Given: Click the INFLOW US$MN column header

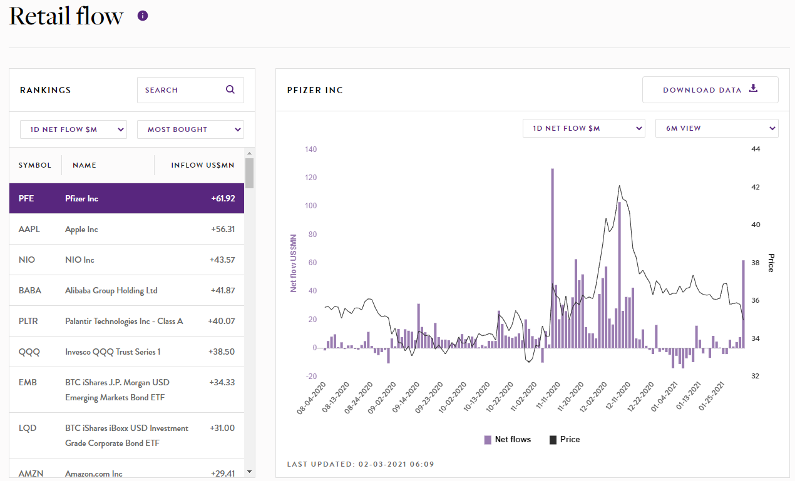Looking at the screenshot, I should pyautogui.click(x=203, y=165).
